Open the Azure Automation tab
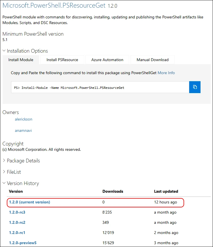Image resolution: width=213 pixels, height=247 pixels. tap(107, 60)
